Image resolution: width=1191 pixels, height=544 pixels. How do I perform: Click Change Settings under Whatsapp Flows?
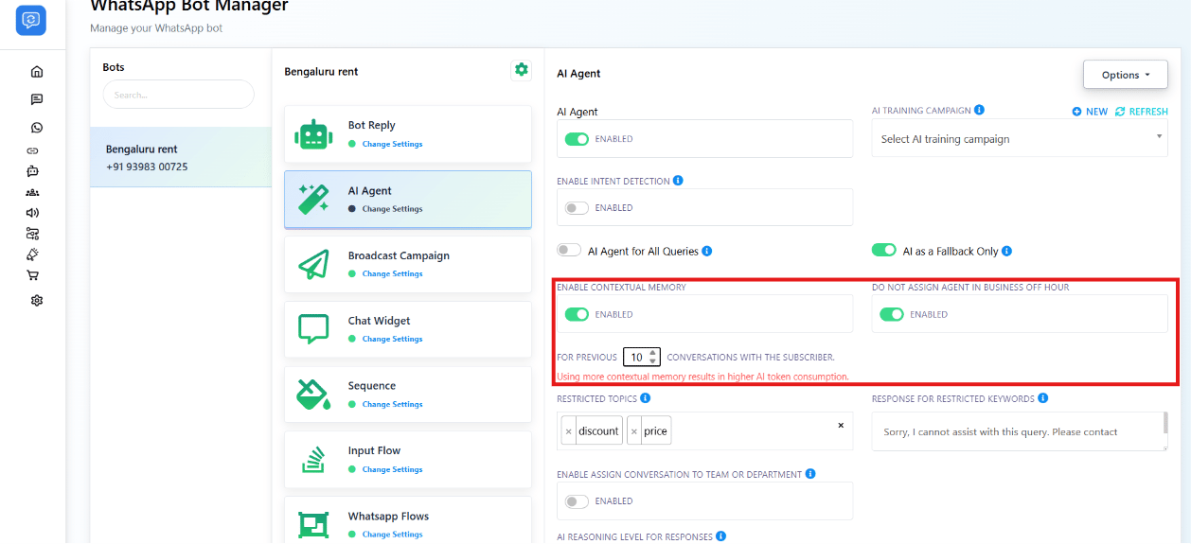point(392,535)
